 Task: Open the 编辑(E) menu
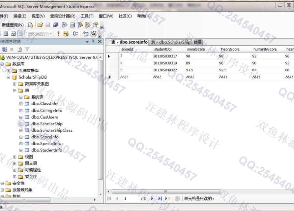click(20, 16)
